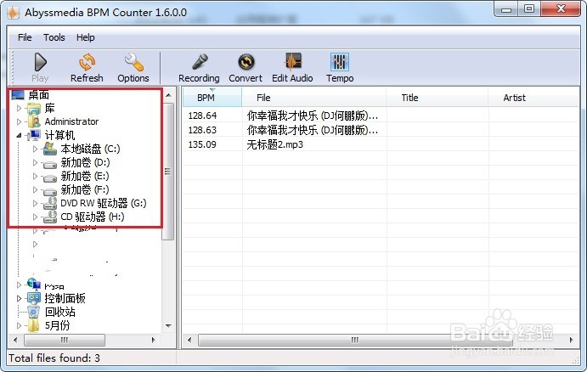Image resolution: width=587 pixels, height=372 pixels.
Task: Expand the 新加卷 (D:) node
Action: coord(35,162)
